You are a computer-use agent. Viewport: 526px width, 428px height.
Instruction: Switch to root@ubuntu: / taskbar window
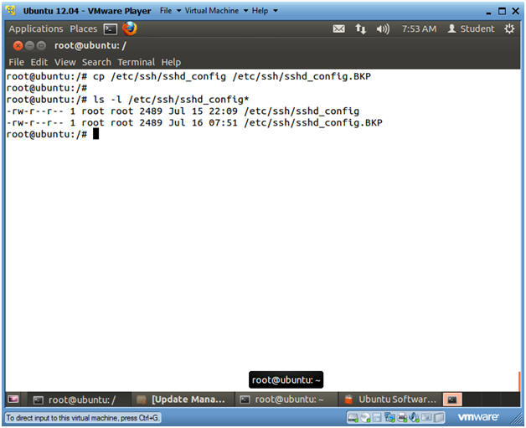point(80,400)
